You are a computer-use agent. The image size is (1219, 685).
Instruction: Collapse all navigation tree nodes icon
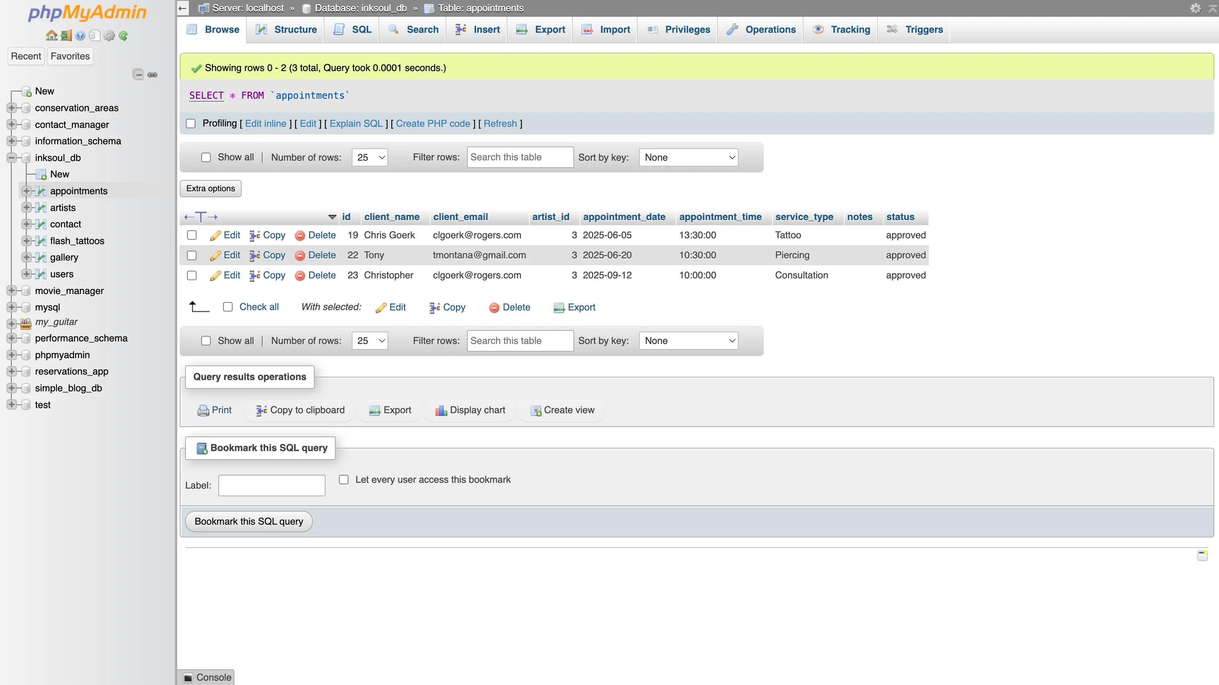(138, 74)
